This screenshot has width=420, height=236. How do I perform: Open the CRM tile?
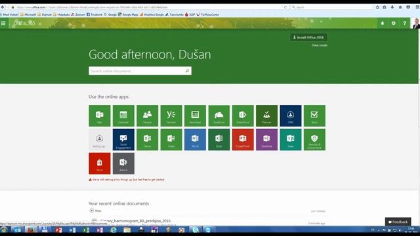click(x=291, y=115)
